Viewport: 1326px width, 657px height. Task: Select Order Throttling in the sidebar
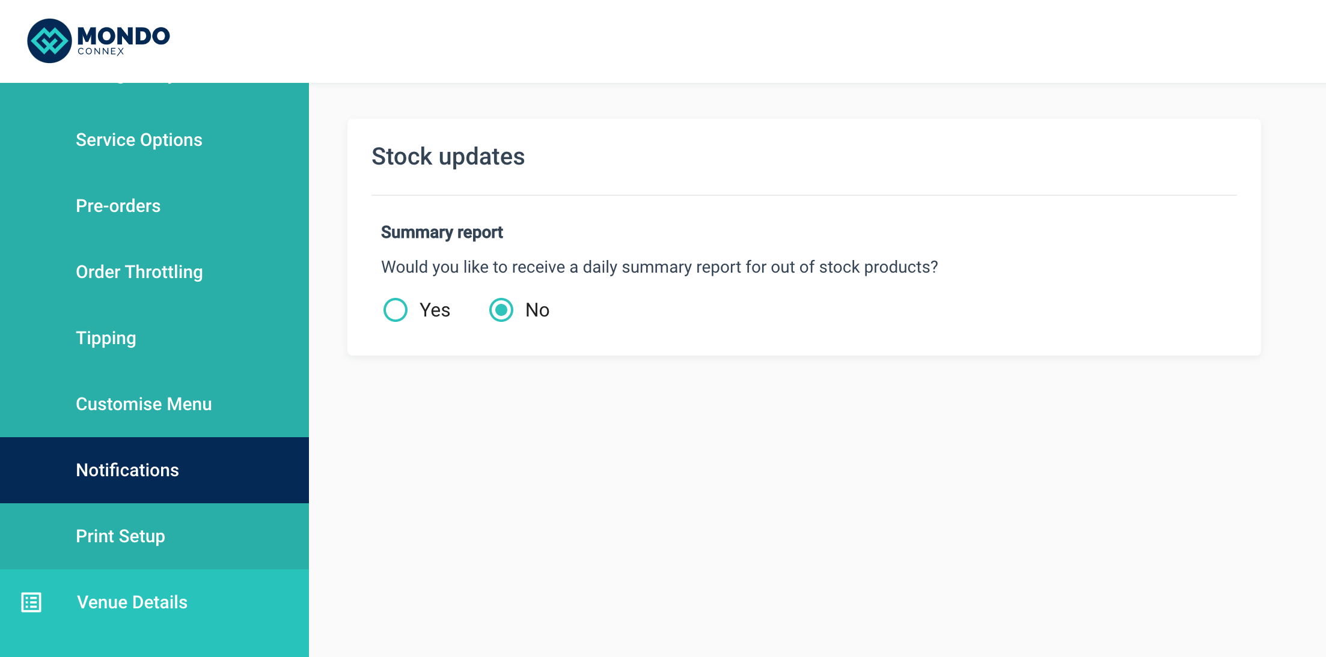(x=139, y=272)
